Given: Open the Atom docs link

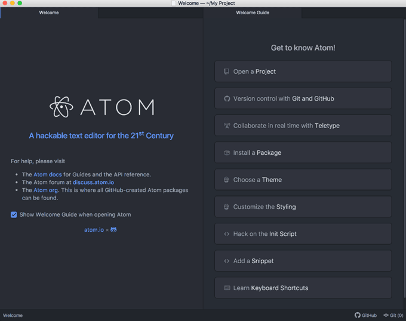Looking at the screenshot, I should click(x=48, y=174).
